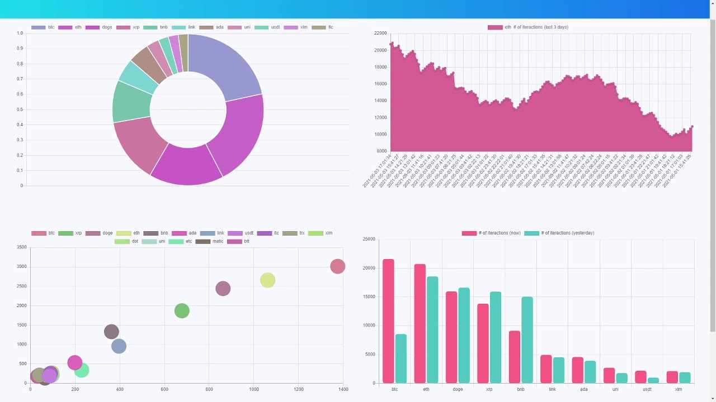Toggle btc in the bubble chart legend
716x402 pixels.
pyautogui.click(x=43, y=233)
